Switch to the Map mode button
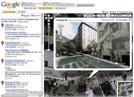Screen dimensions: 134x97 pos(110,16)
